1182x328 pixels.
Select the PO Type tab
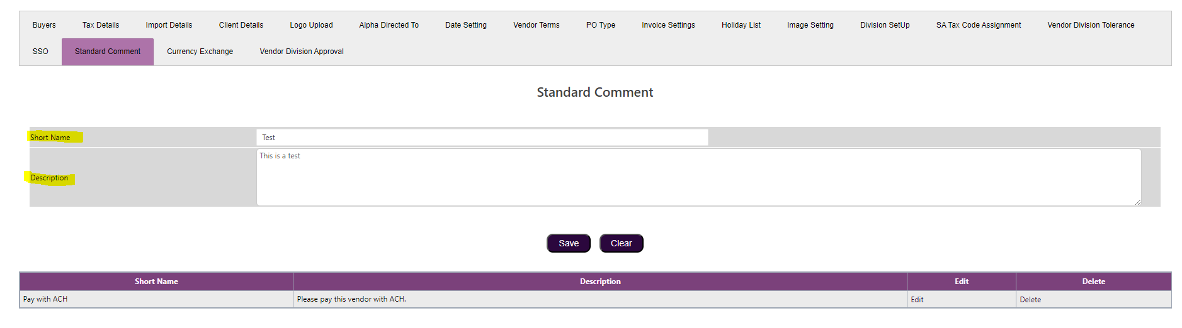coord(600,25)
